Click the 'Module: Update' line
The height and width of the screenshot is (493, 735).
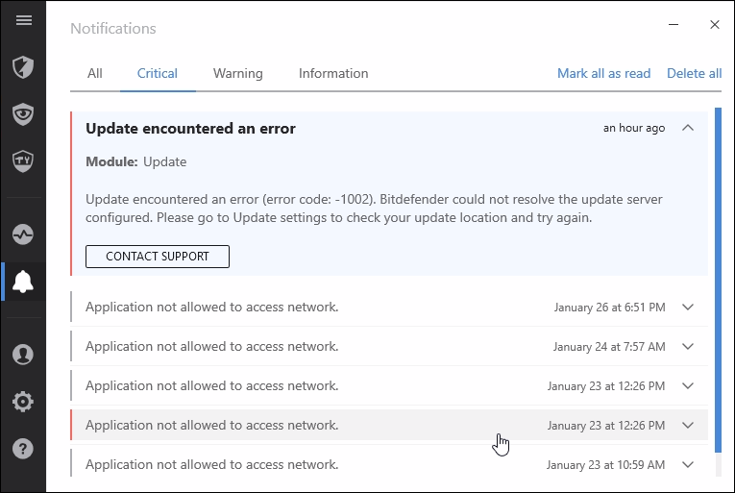(135, 161)
